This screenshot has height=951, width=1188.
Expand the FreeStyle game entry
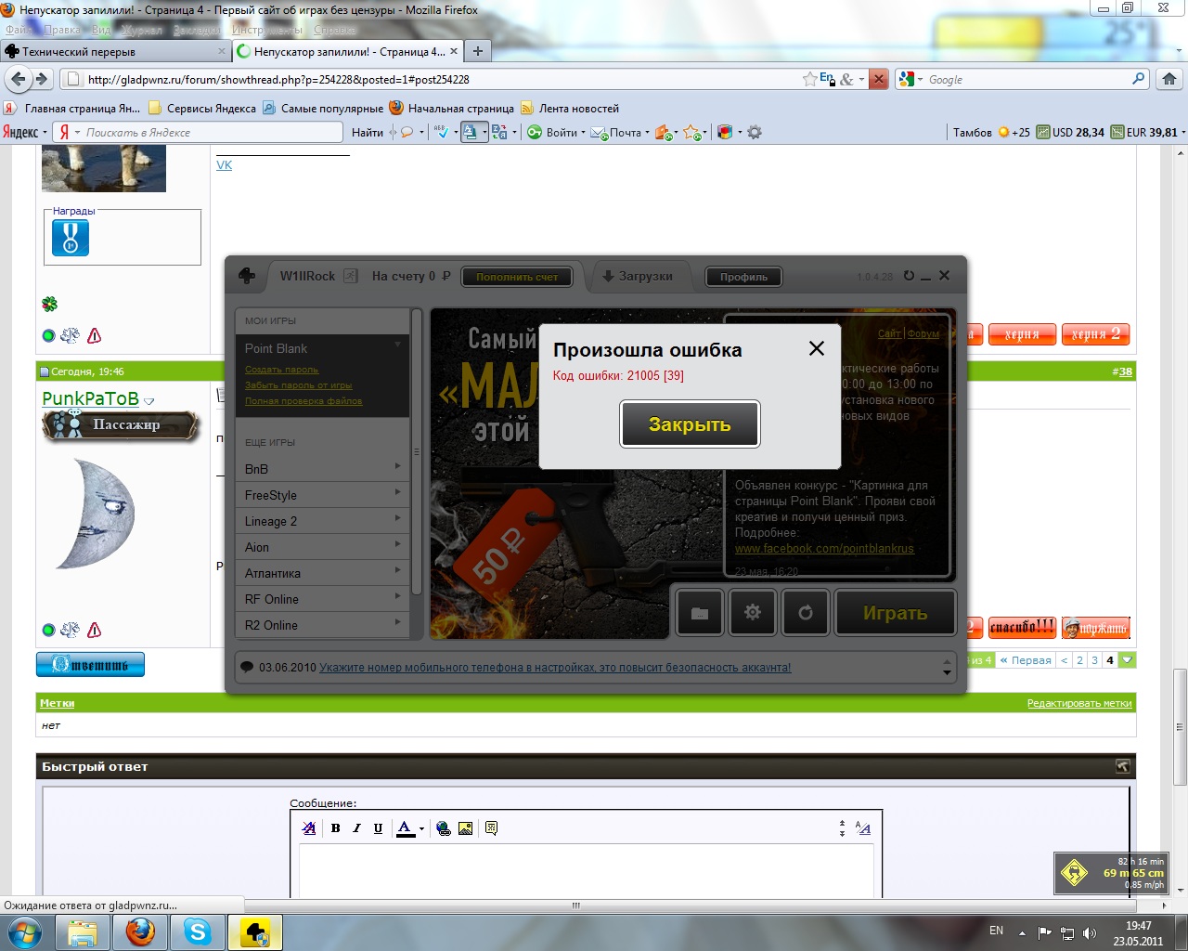coord(322,495)
